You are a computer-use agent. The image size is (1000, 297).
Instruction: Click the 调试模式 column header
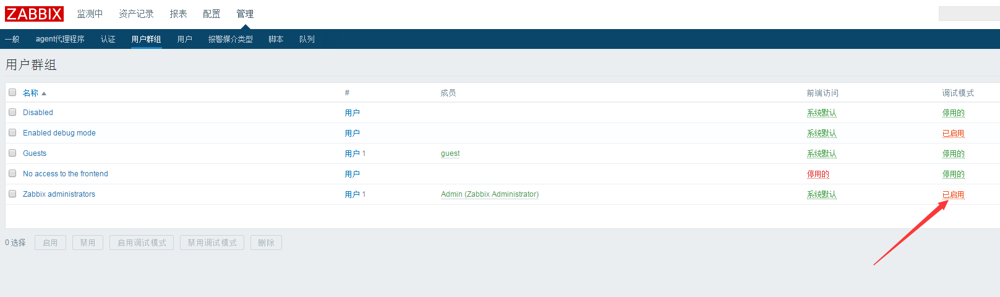(958, 93)
